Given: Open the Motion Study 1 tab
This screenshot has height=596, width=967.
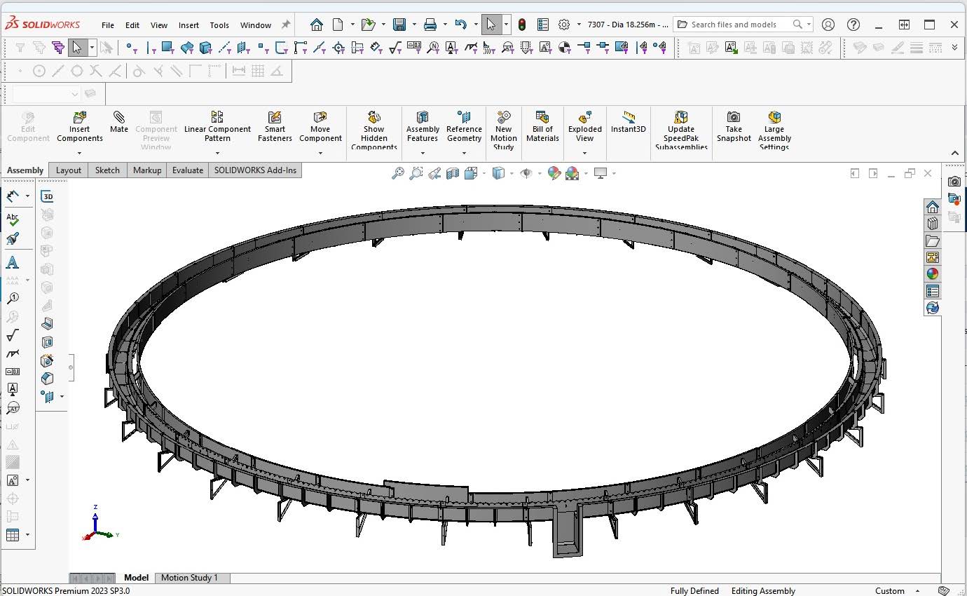Looking at the screenshot, I should [189, 578].
